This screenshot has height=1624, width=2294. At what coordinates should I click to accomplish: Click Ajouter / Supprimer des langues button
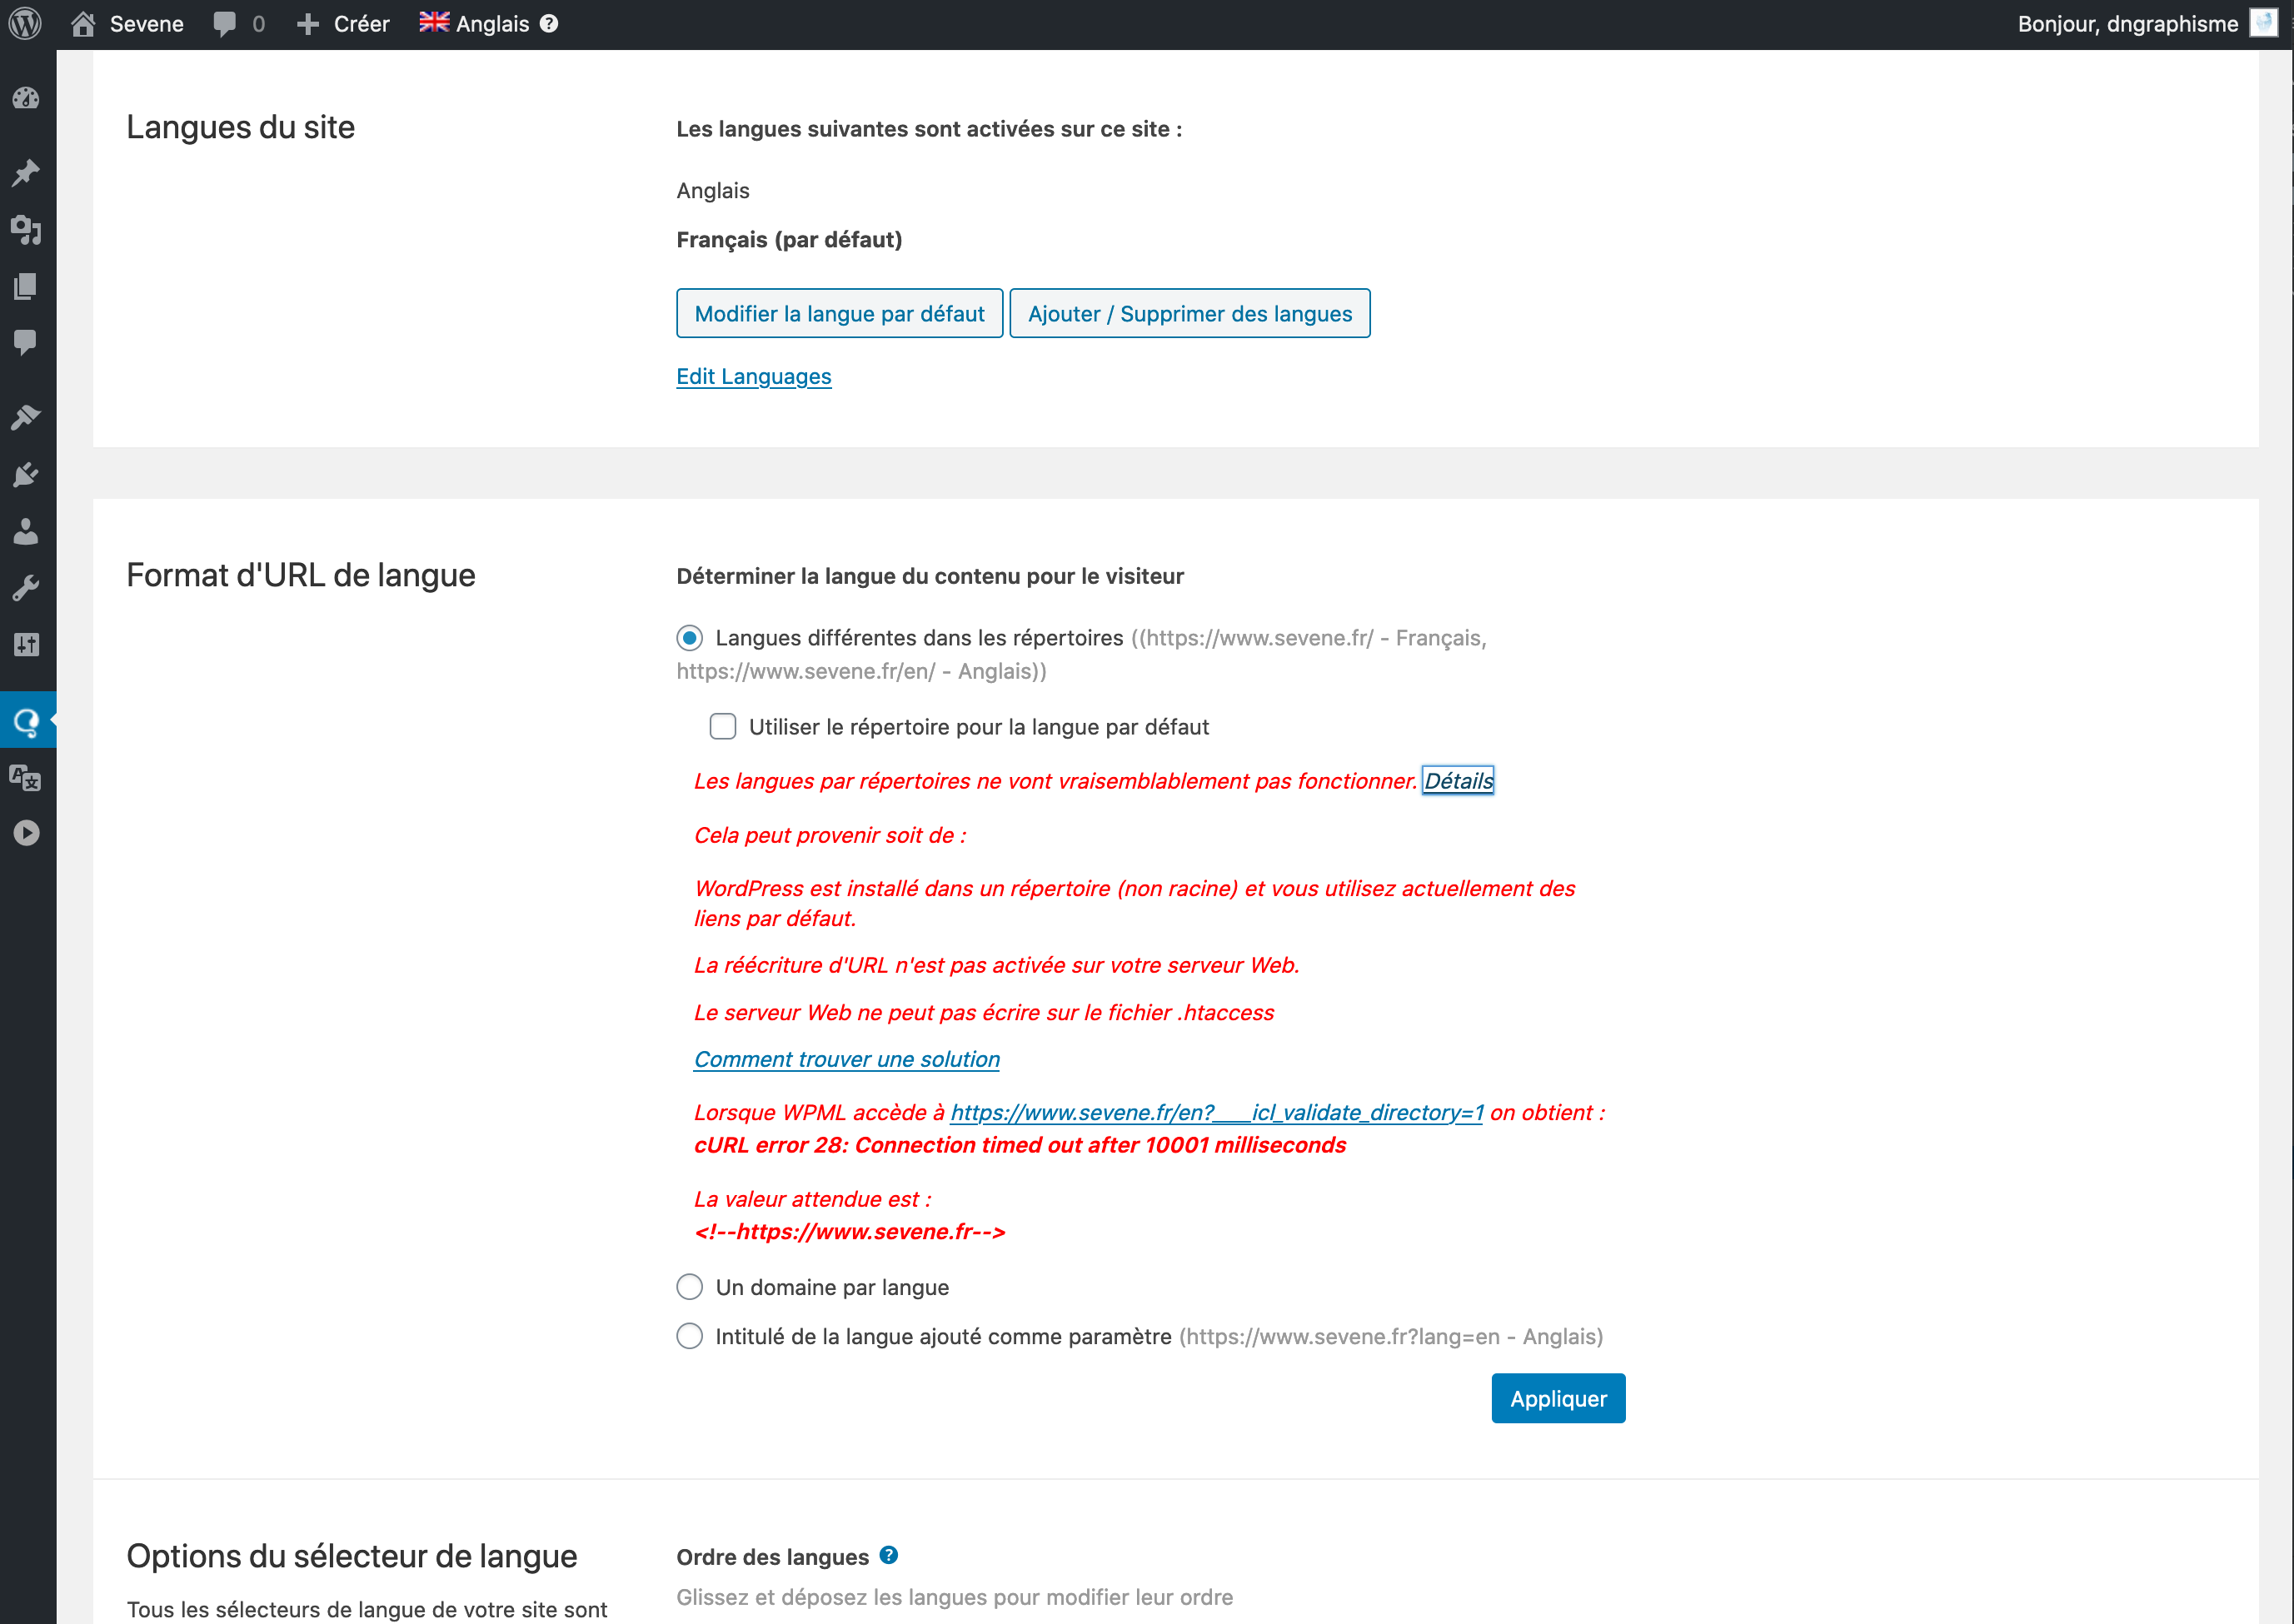(1189, 313)
